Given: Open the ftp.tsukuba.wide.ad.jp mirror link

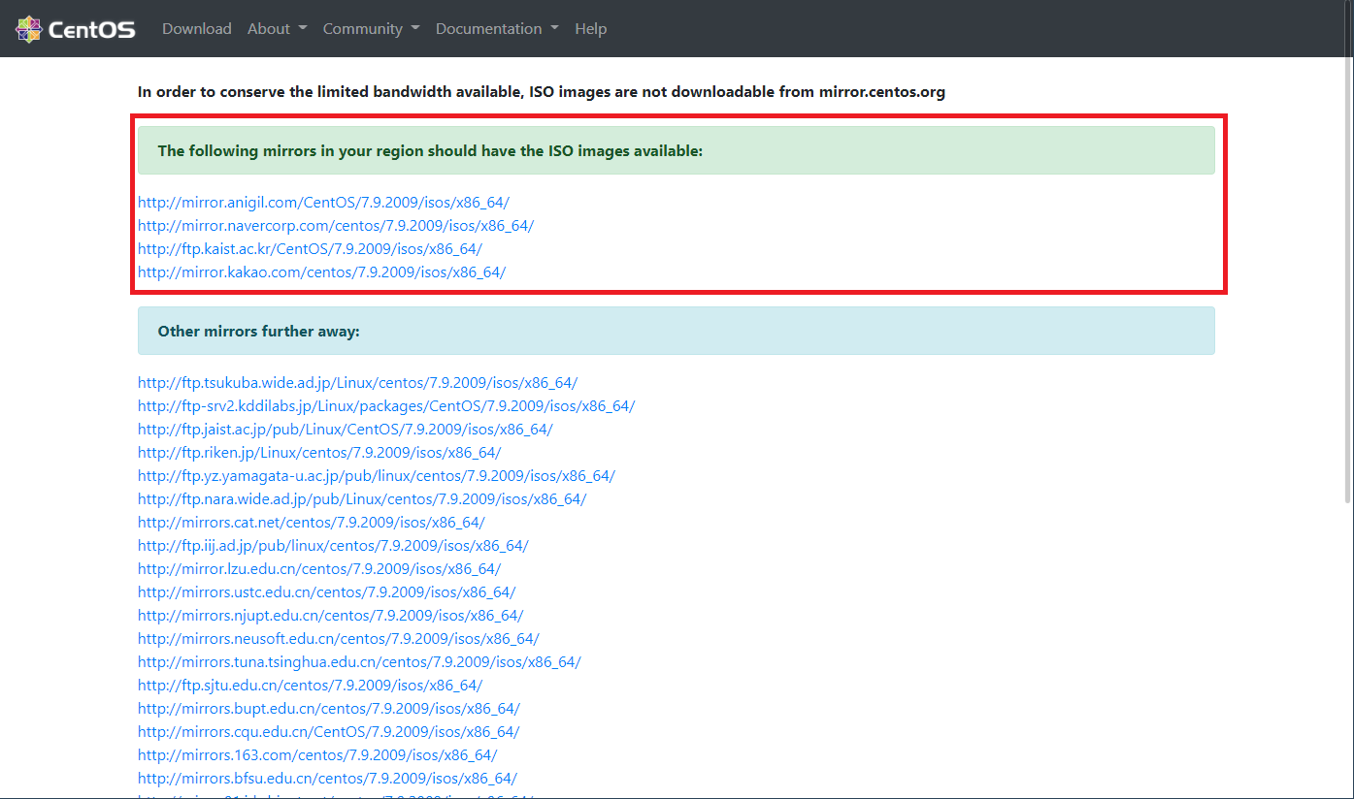Looking at the screenshot, I should pos(357,383).
